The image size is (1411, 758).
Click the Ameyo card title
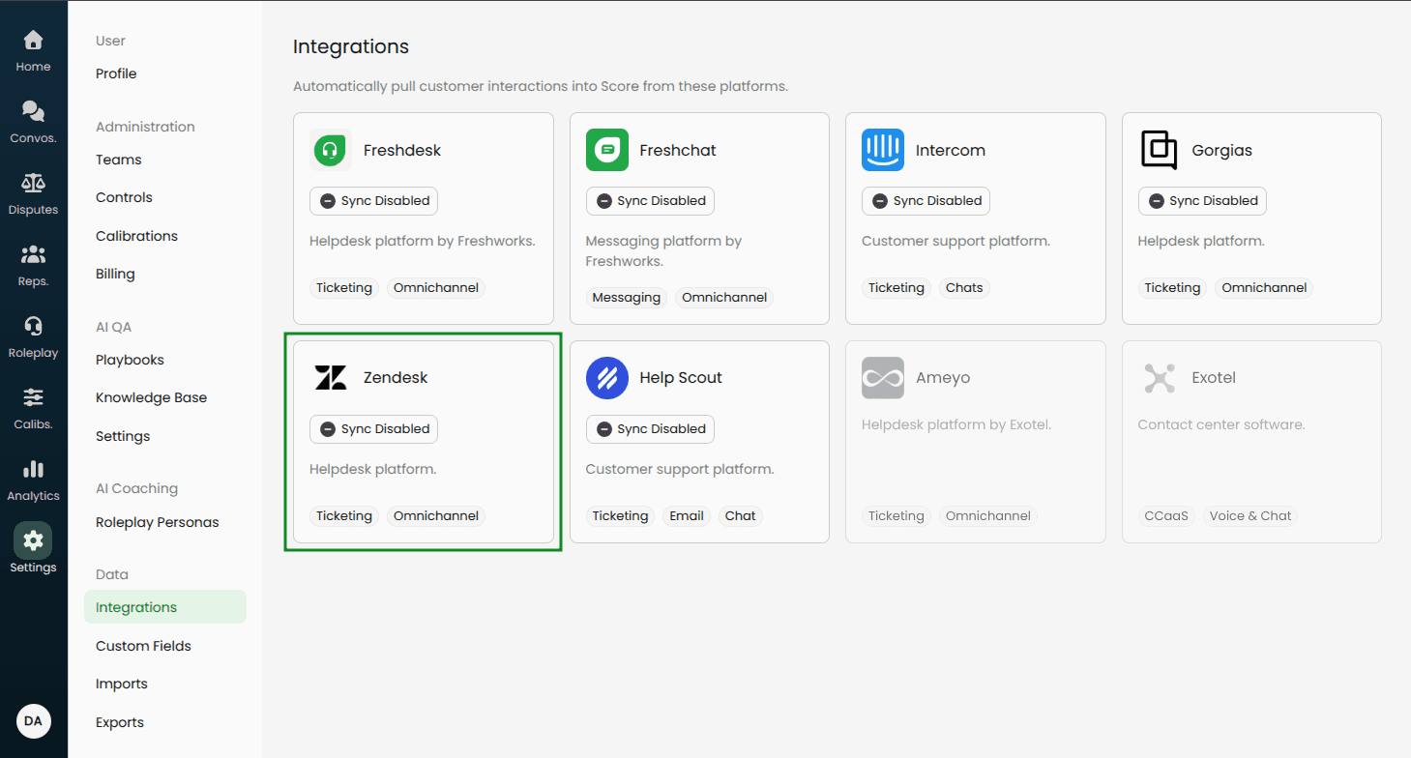pyautogui.click(x=943, y=378)
